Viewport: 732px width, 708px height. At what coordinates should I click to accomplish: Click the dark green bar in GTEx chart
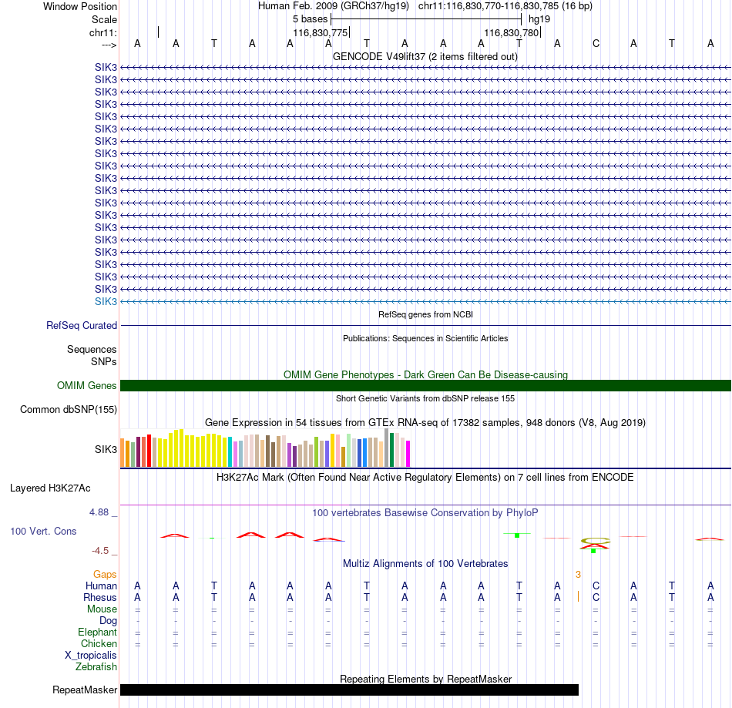(x=391, y=450)
